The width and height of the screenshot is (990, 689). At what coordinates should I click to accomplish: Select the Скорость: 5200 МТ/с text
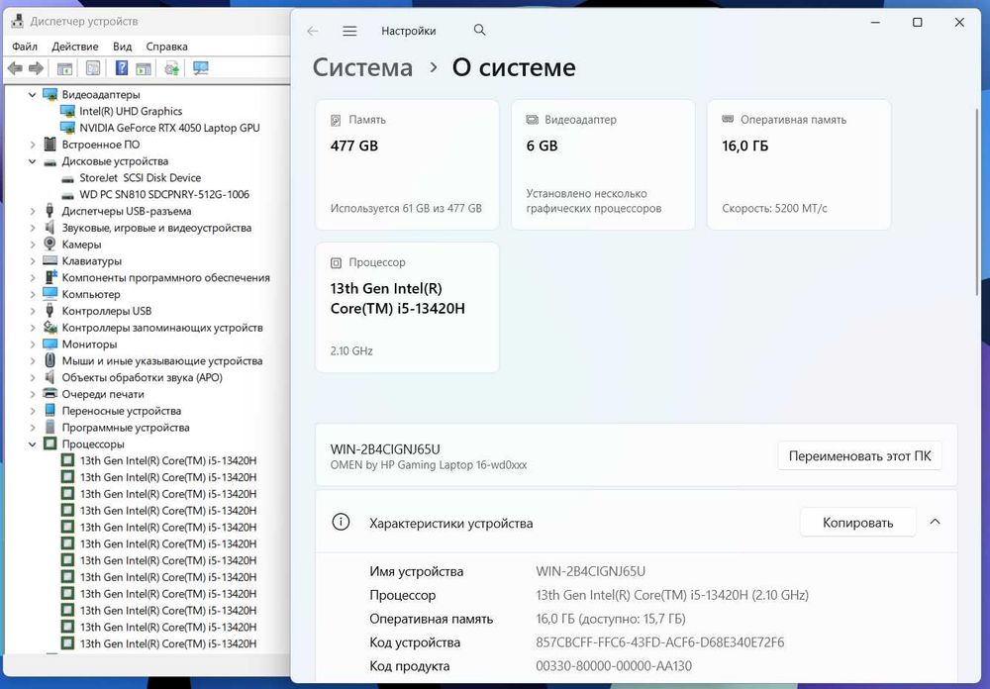tap(774, 208)
